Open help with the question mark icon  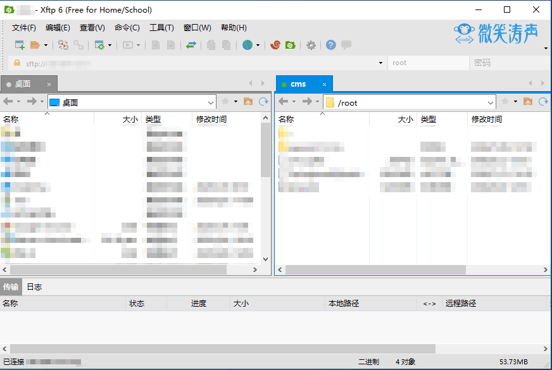[331, 45]
